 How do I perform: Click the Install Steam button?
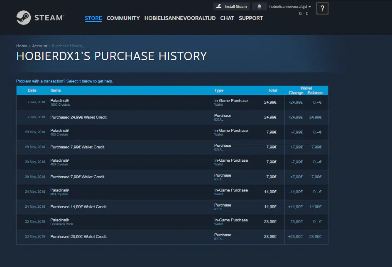coord(232,7)
